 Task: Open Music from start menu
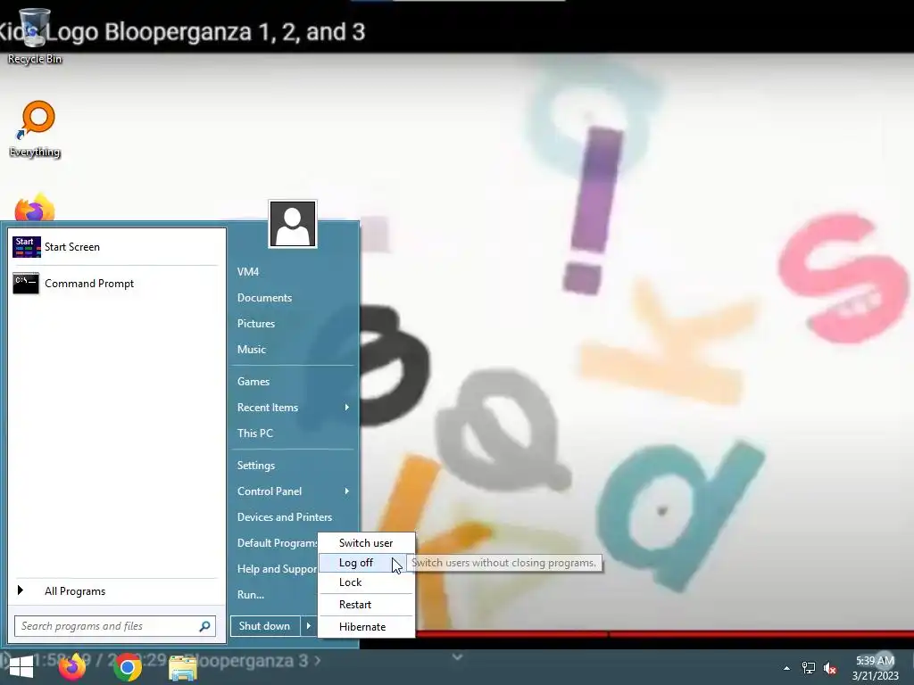click(x=252, y=350)
